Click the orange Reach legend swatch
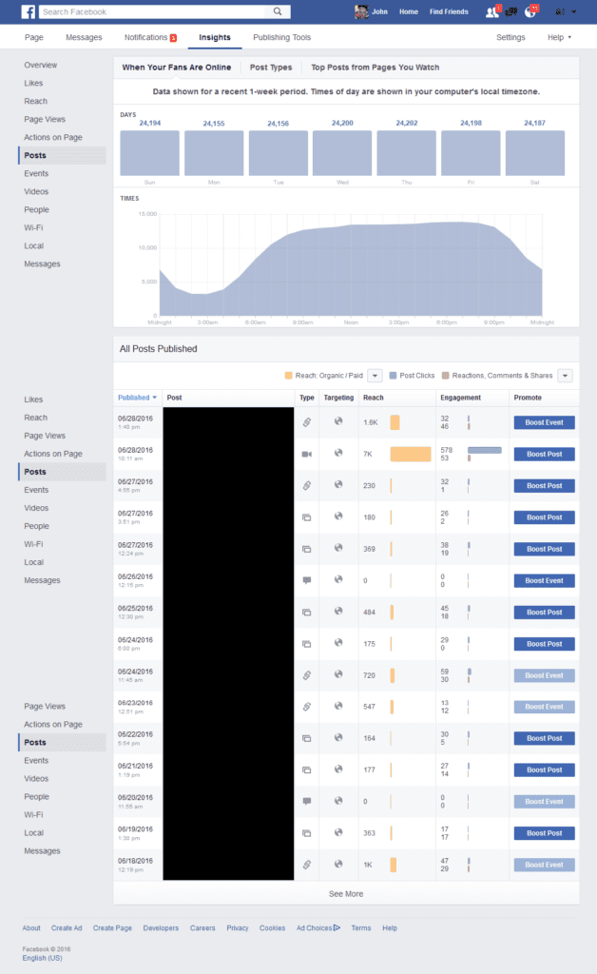 coord(289,376)
